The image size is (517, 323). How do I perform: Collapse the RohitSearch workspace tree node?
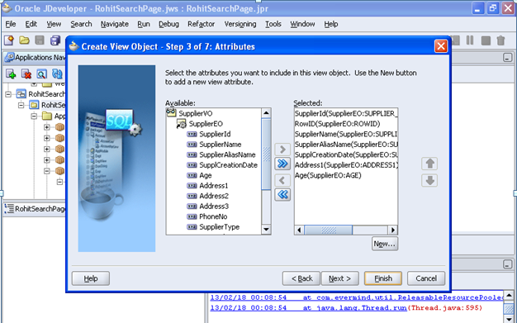point(8,94)
